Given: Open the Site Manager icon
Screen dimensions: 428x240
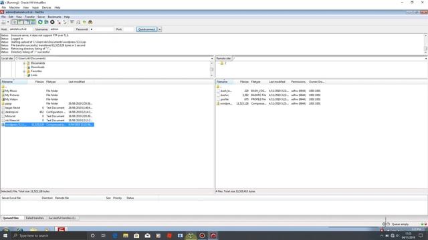Looking at the screenshot, I should 3,22.
